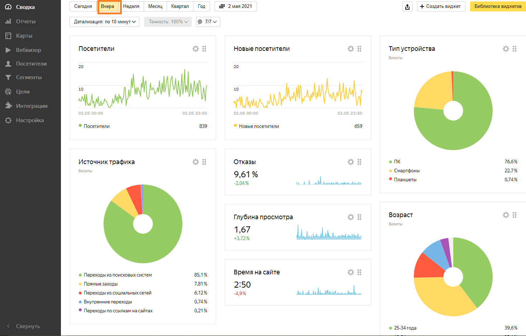526x336 pixels.
Task: Expand the 7/7 annotations dropdown
Action: coord(208,22)
